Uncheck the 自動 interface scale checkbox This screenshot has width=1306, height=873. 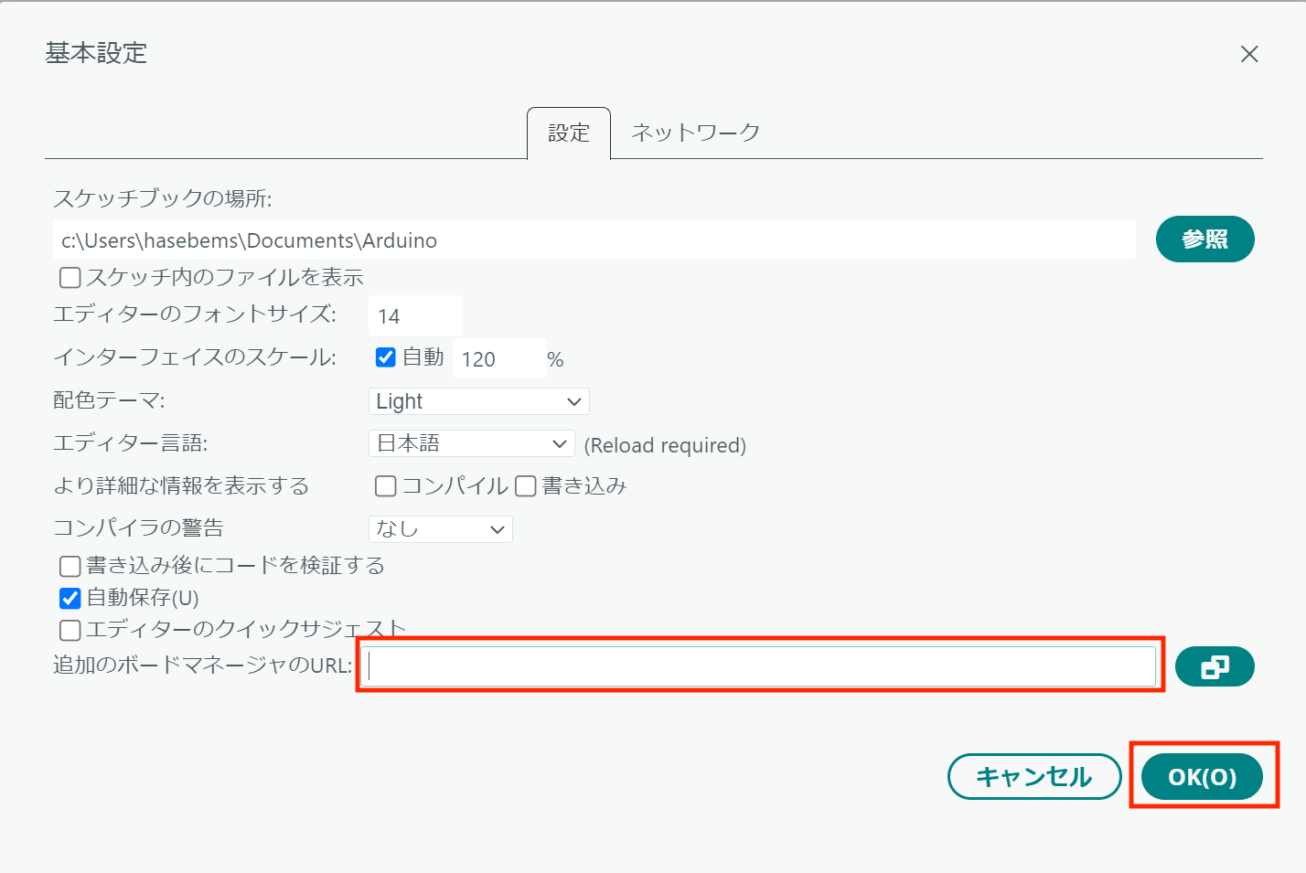[x=386, y=357]
